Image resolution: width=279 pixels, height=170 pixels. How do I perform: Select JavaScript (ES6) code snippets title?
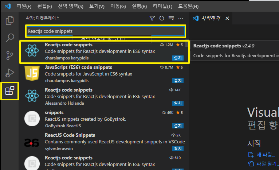tap(78, 67)
